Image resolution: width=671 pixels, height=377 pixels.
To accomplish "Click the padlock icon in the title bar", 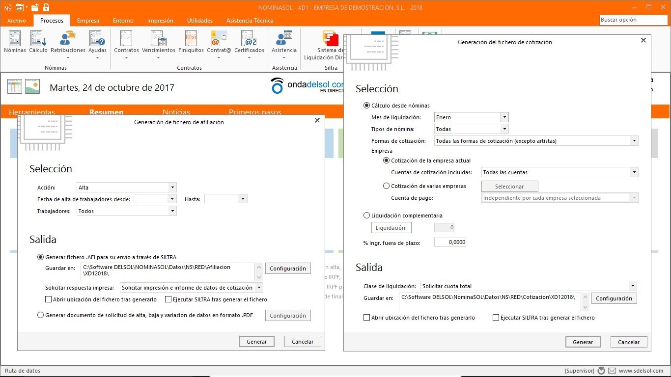I will [x=46, y=7].
